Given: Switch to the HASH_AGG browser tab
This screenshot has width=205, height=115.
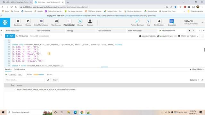Looking at the screenshot, I should point(17,2).
